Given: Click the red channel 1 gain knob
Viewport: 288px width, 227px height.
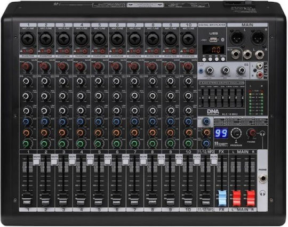Looking at the screenshot, I should (x=26, y=67).
